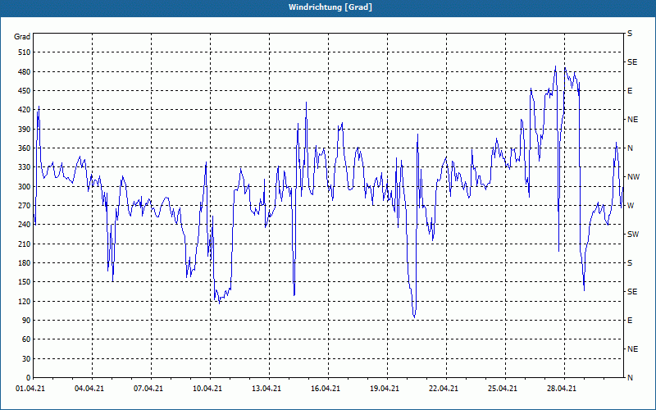Click the date label 25.04.21
The width and height of the screenshot is (656, 410).
502,389
